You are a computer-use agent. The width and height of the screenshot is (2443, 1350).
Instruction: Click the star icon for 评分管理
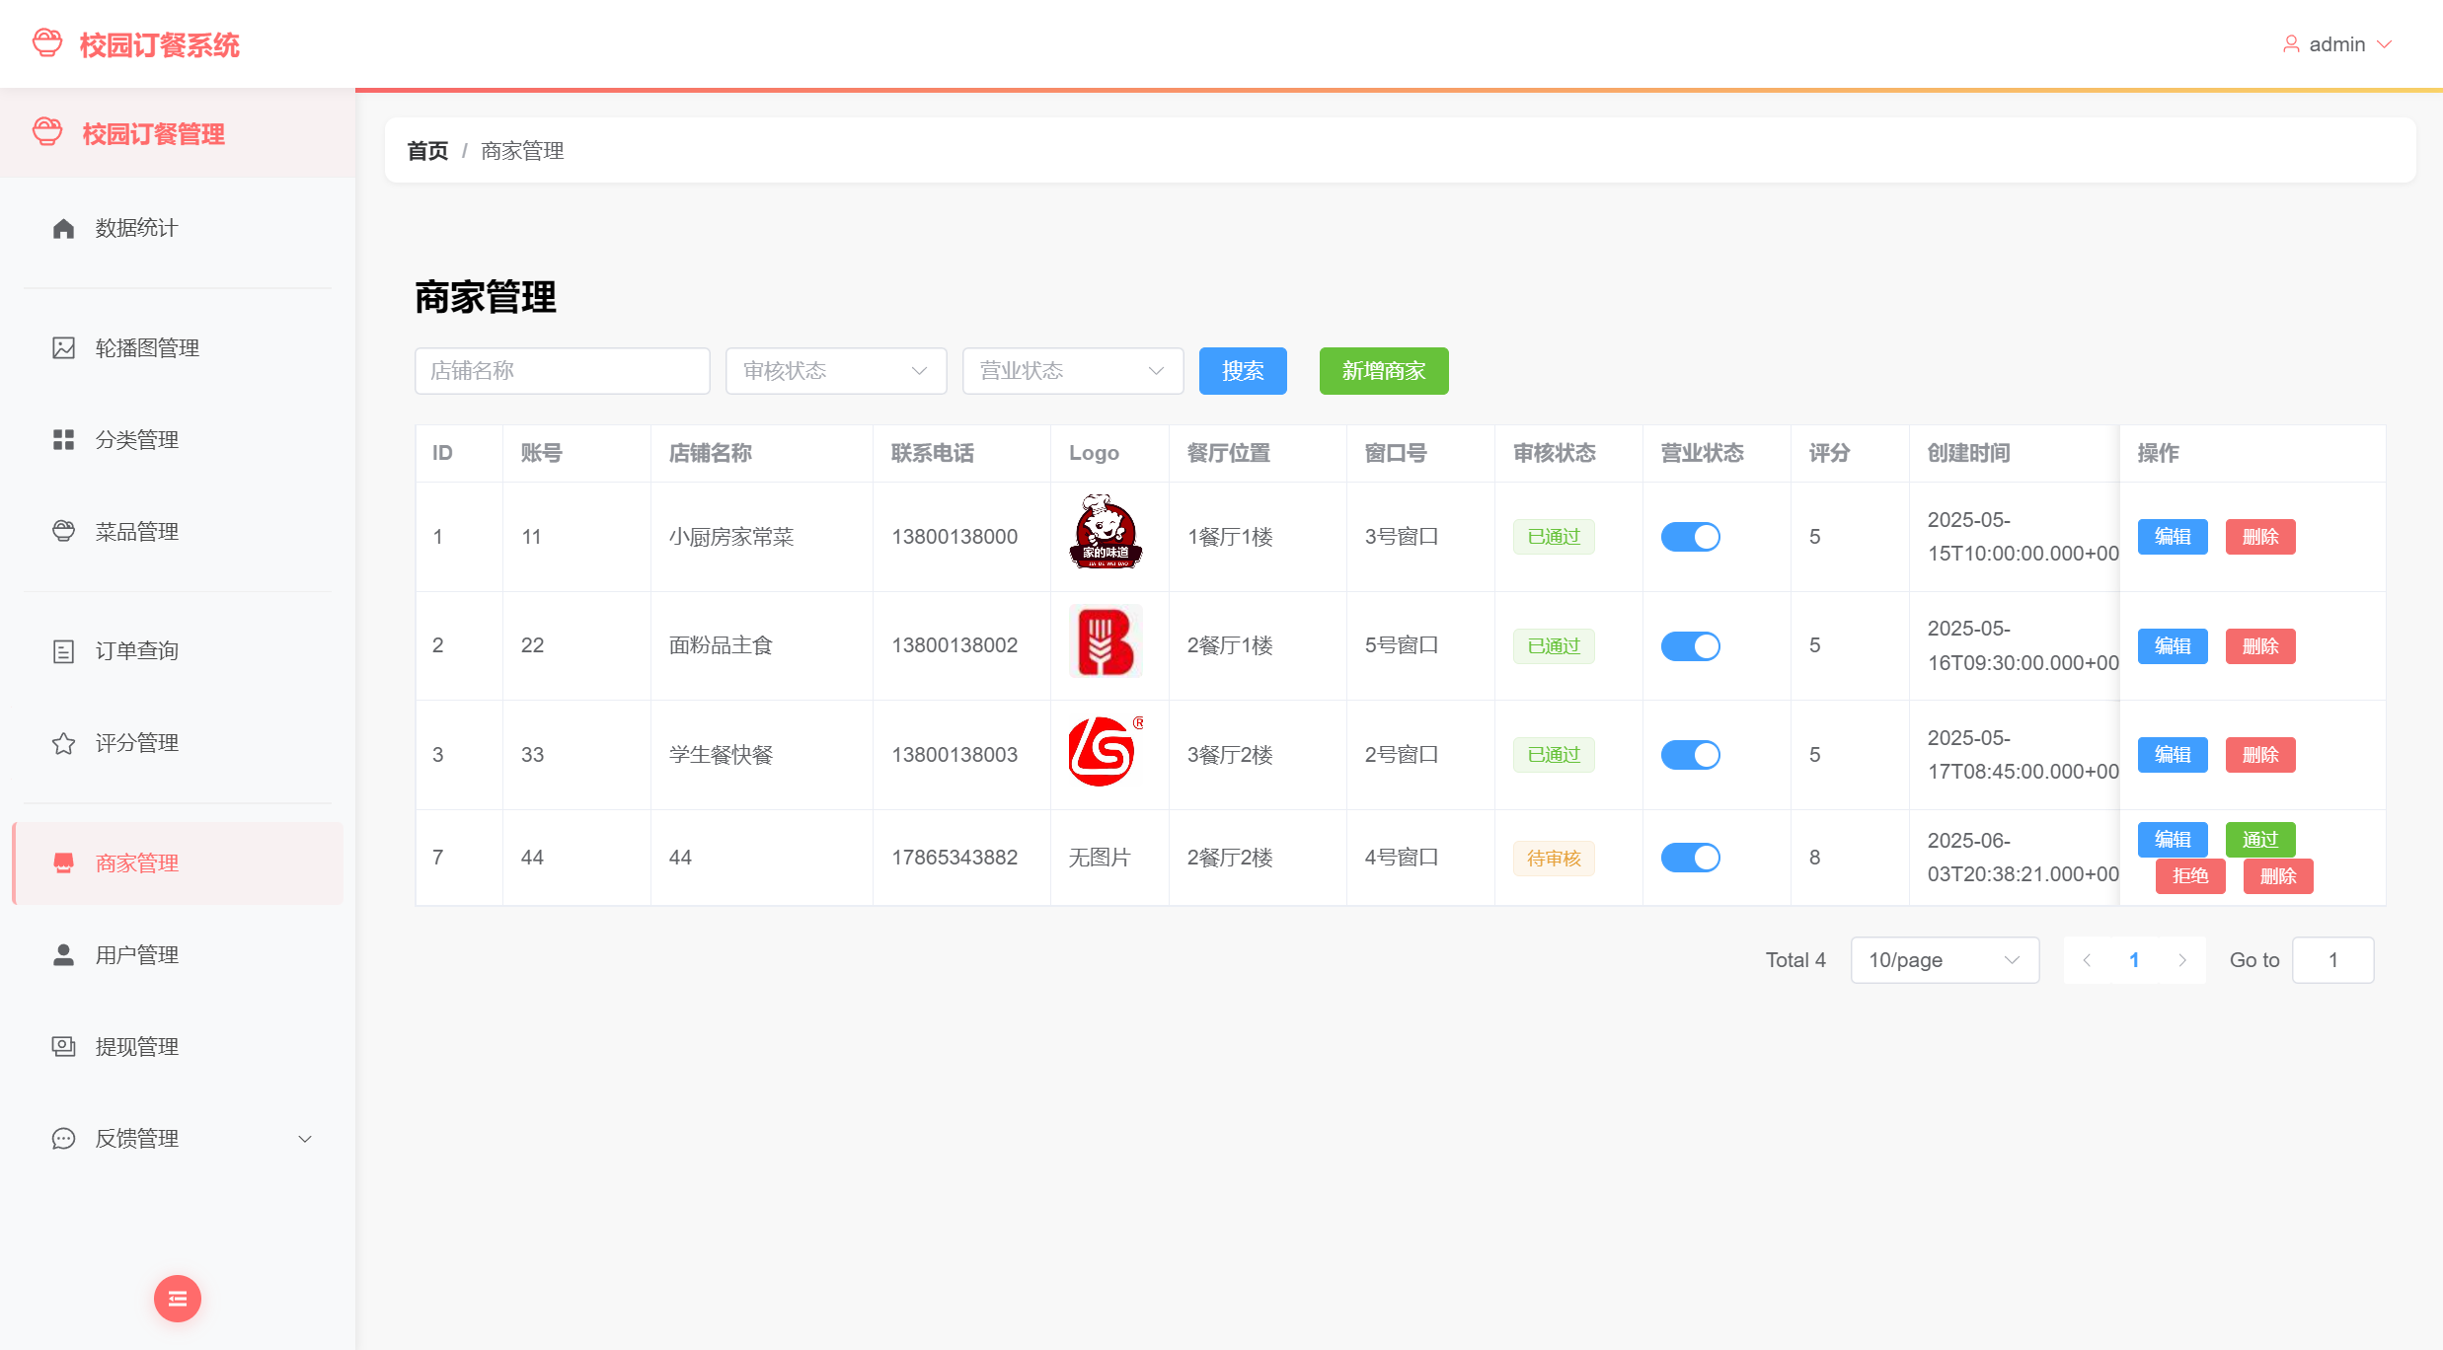pos(63,743)
